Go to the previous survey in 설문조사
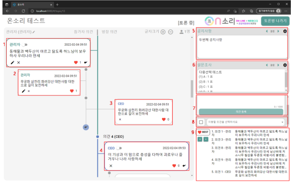Image resolution: width=291 pixels, height=182 pixels. pos(266,65)
